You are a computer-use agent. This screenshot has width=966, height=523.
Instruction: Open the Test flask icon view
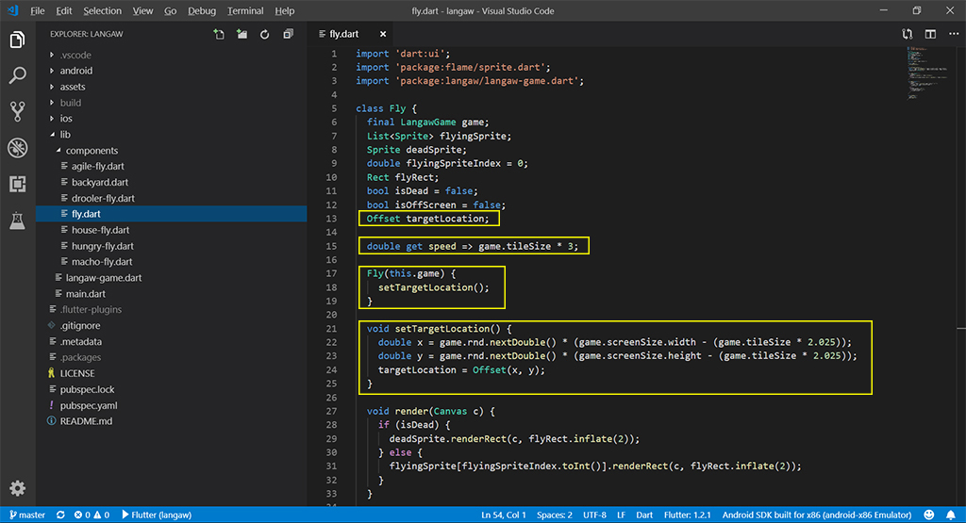click(17, 221)
